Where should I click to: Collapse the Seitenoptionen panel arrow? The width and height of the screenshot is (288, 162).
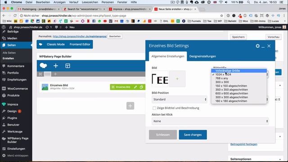(x=280, y=159)
